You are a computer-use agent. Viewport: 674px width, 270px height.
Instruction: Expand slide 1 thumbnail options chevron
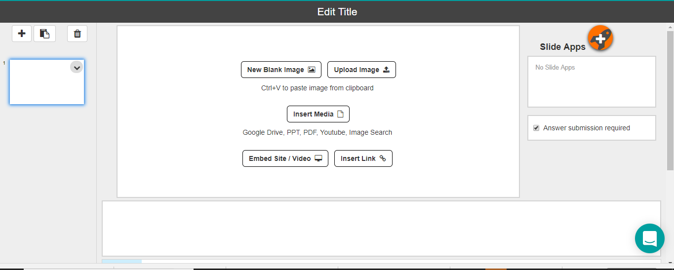(x=77, y=67)
